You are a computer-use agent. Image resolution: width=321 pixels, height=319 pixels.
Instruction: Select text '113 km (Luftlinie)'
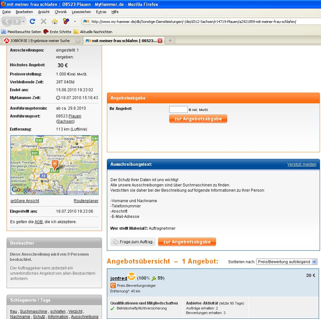71,129
